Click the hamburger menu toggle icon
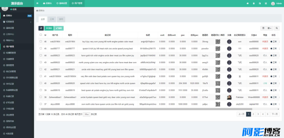This screenshot has width=284, height=138. coord(37,3)
